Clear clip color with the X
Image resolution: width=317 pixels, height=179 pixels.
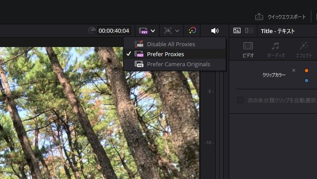click(x=294, y=70)
